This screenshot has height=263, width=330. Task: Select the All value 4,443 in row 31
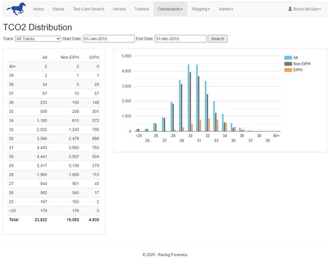[42, 147]
